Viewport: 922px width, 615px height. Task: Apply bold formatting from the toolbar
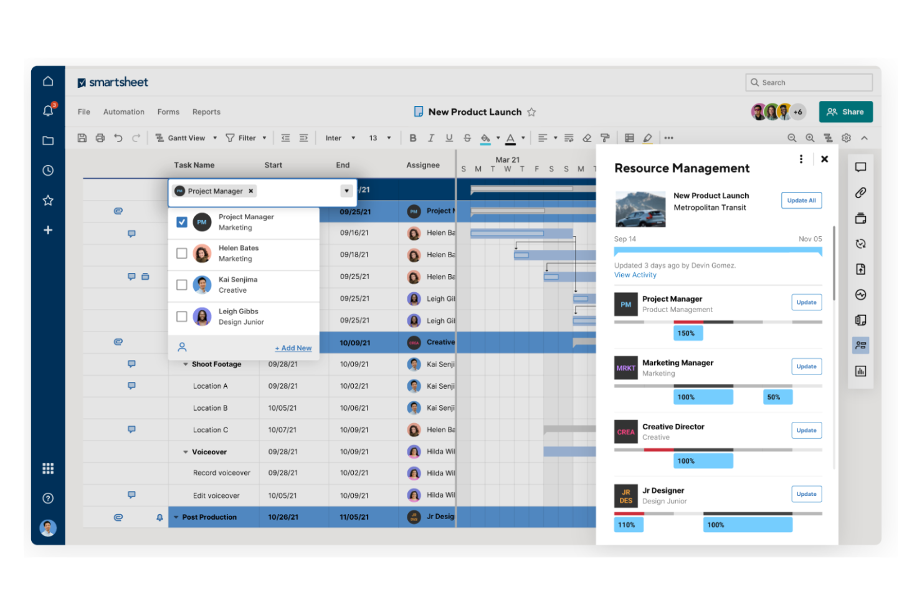point(413,137)
